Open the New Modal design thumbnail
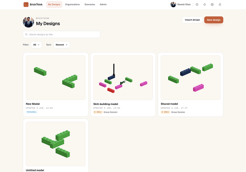 56,78
